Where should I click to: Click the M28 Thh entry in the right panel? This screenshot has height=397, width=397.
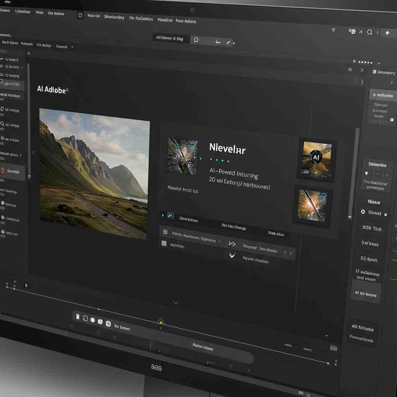tap(372, 228)
